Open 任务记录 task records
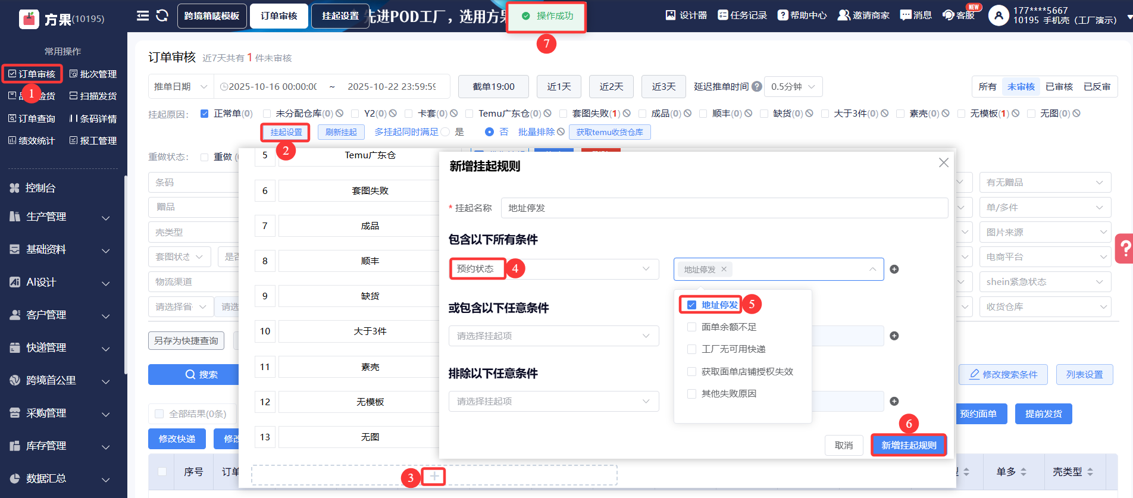 click(742, 15)
